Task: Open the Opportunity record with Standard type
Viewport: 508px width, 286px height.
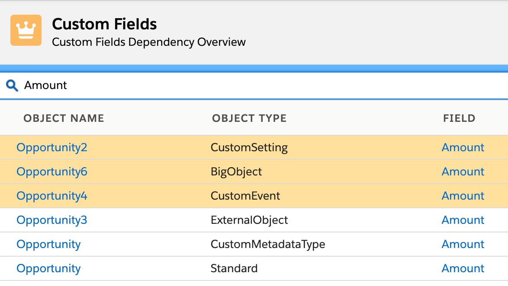Action: click(48, 268)
